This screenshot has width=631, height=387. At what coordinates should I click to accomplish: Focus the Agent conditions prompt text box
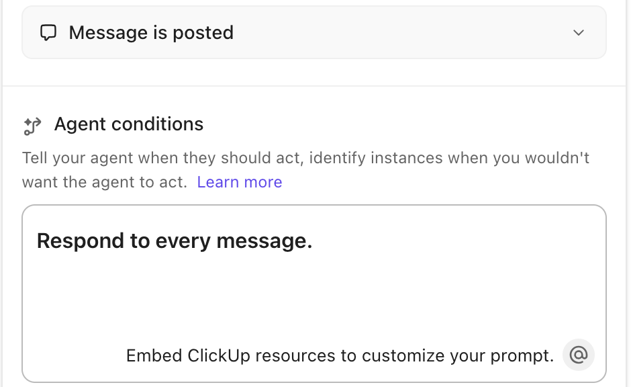point(313,289)
